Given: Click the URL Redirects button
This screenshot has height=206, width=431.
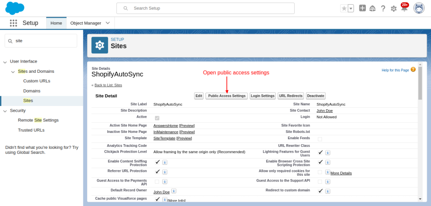Looking at the screenshot, I should pyautogui.click(x=291, y=96).
